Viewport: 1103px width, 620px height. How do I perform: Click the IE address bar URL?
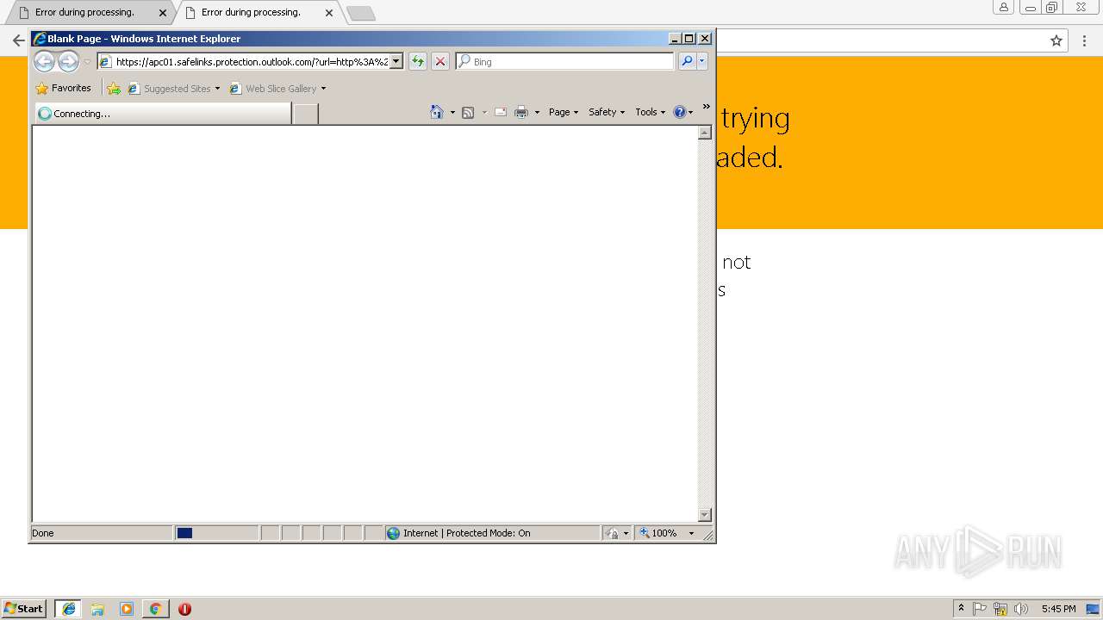point(252,62)
